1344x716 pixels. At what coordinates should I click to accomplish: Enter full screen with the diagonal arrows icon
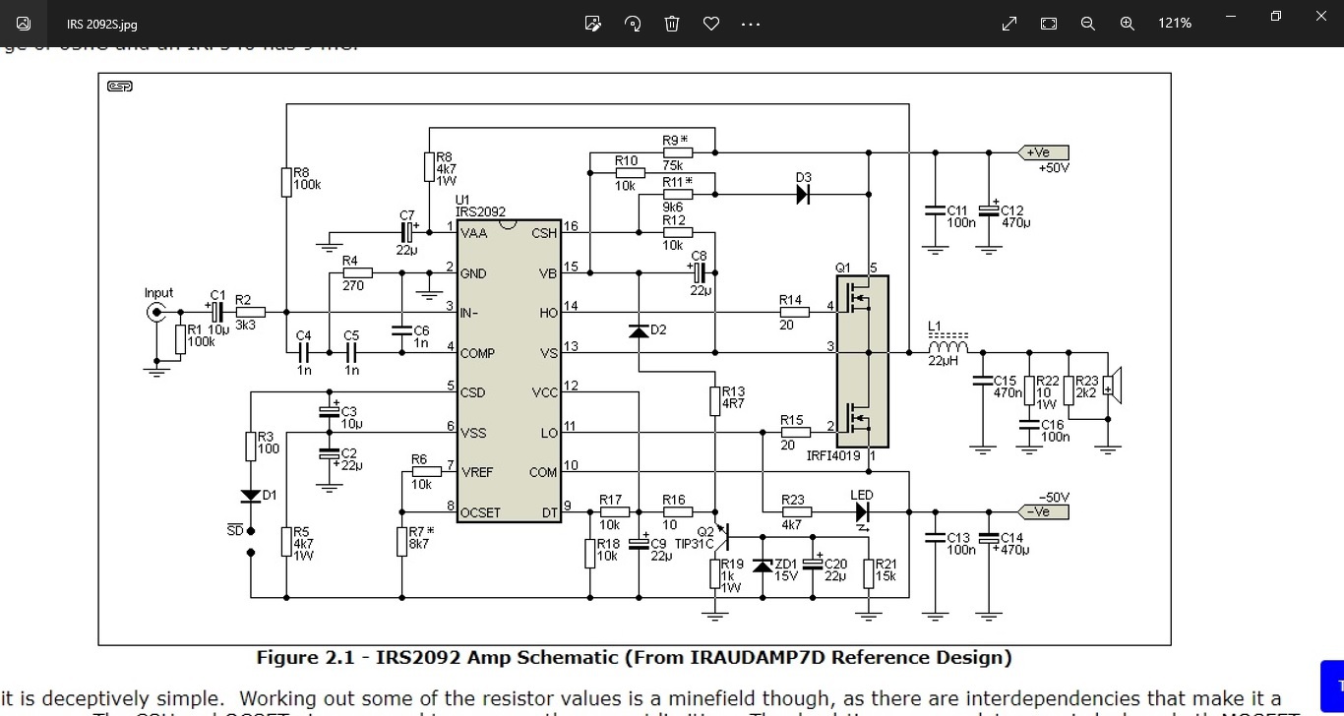coord(1009,24)
